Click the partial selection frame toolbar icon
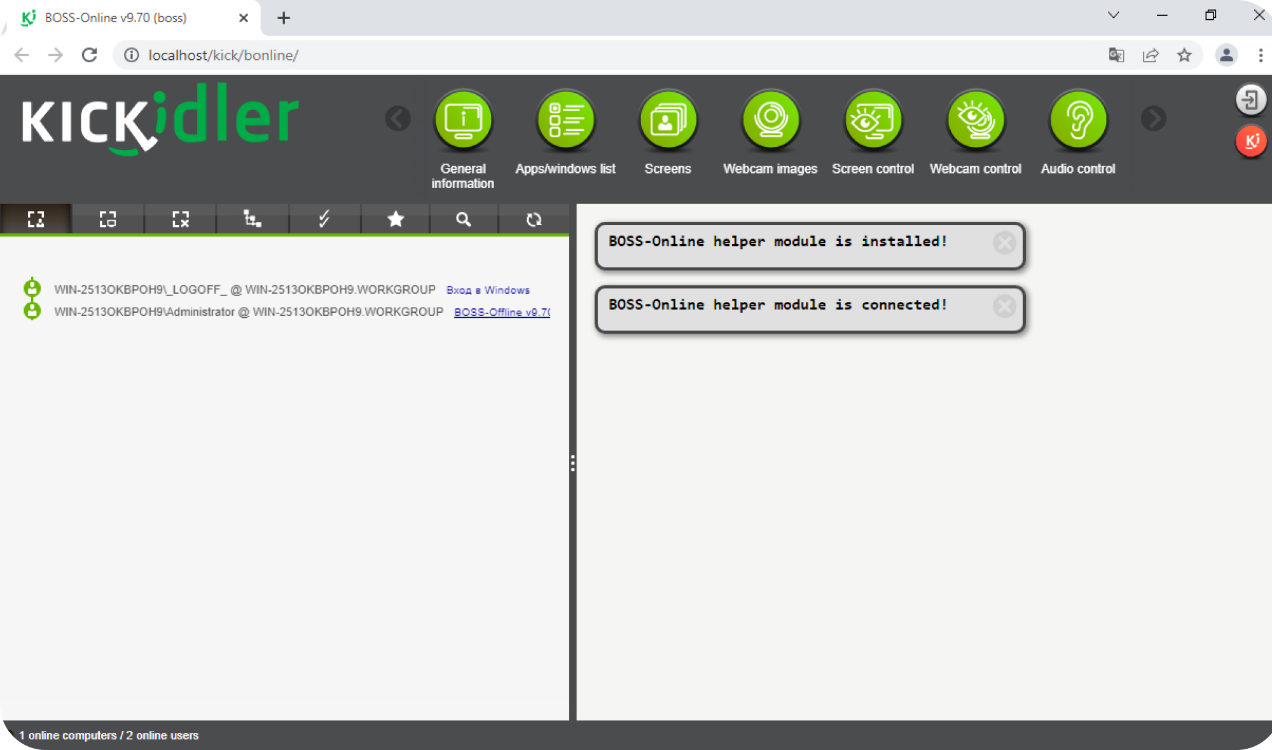1272x750 pixels. (107, 219)
